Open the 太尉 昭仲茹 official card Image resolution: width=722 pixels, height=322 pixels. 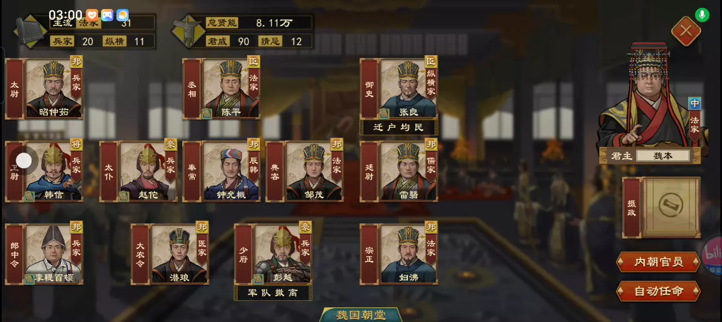44,88
